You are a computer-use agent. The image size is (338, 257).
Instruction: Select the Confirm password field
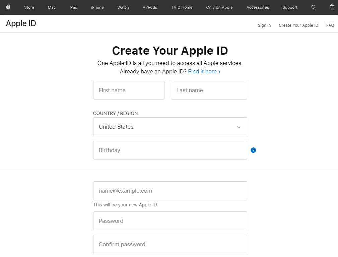(170, 244)
